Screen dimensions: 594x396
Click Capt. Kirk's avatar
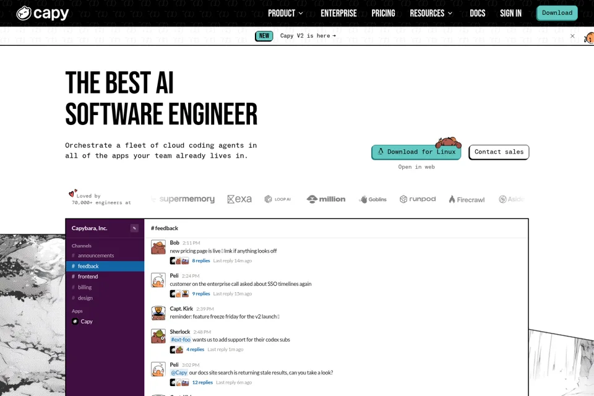point(158,312)
